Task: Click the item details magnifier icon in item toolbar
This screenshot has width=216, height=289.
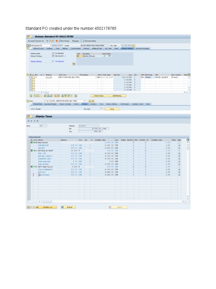Action: 31,96
